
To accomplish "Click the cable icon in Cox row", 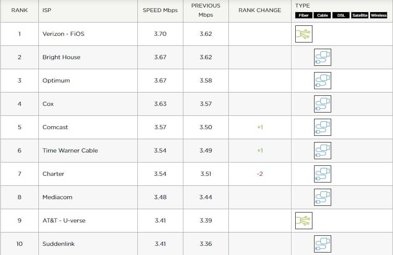I will [x=322, y=104].
